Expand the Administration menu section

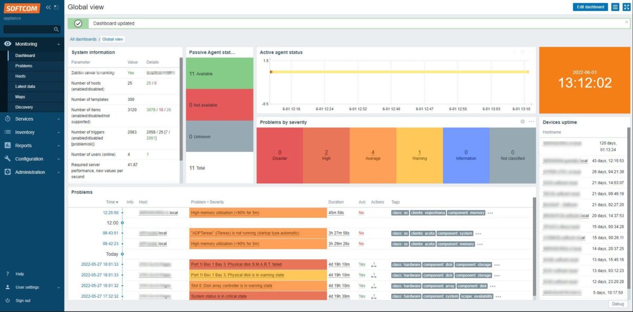coord(59,172)
